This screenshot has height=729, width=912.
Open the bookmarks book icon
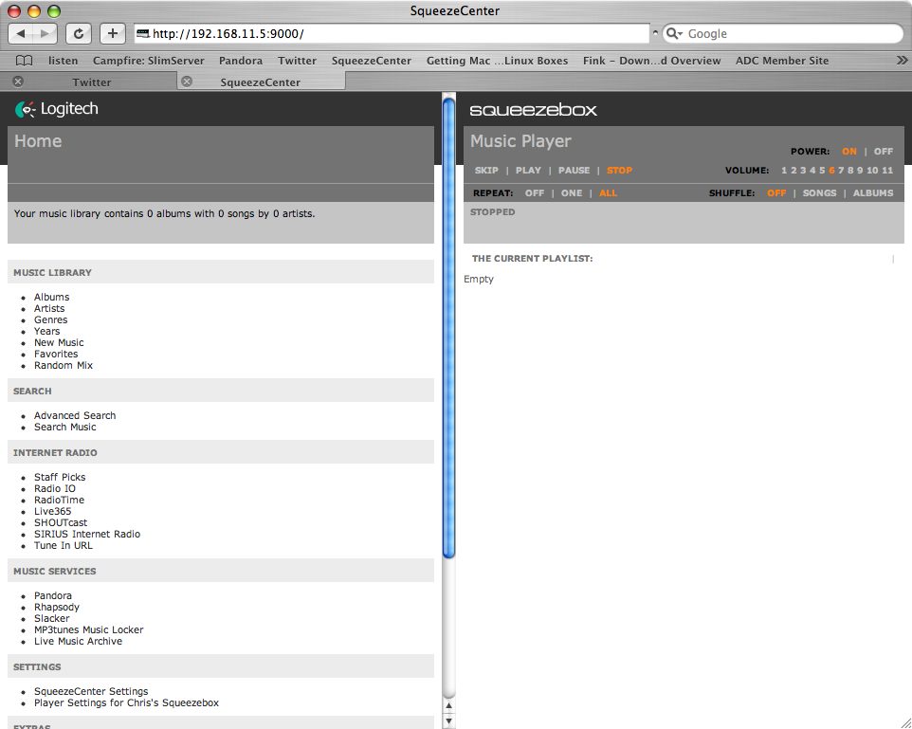click(25, 61)
